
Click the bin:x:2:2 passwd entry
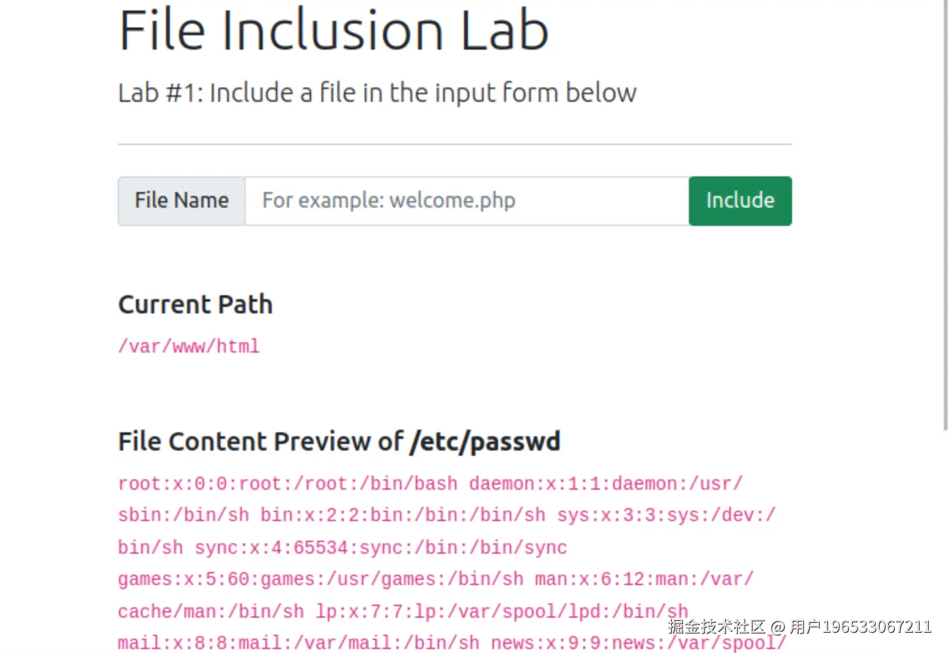[x=403, y=515]
